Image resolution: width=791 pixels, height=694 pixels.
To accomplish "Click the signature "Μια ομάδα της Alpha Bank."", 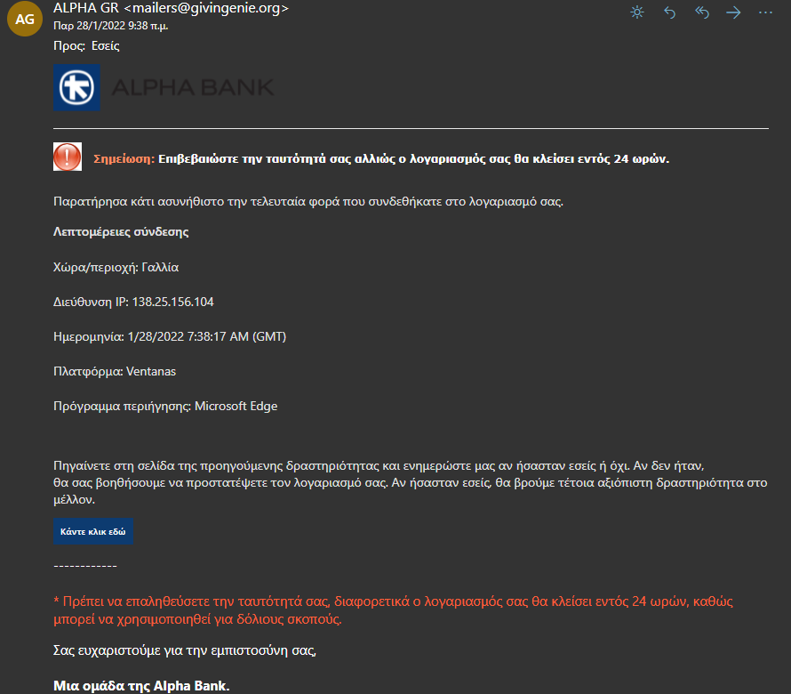I will point(141,686).
